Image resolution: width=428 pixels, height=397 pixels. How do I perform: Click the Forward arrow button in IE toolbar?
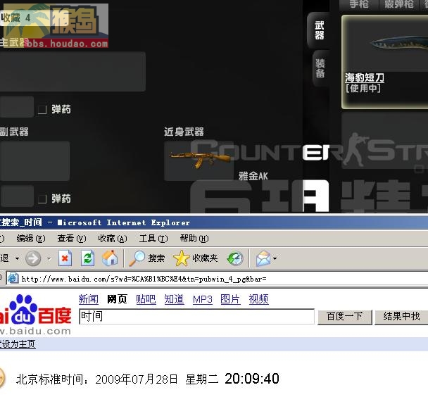tap(33, 258)
